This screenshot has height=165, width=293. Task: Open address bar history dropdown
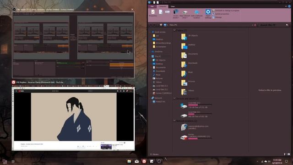(x=252, y=25)
